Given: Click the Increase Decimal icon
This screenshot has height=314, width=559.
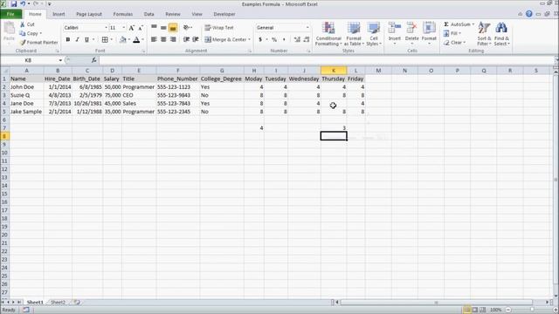Looking at the screenshot, I should pyautogui.click(x=297, y=39).
